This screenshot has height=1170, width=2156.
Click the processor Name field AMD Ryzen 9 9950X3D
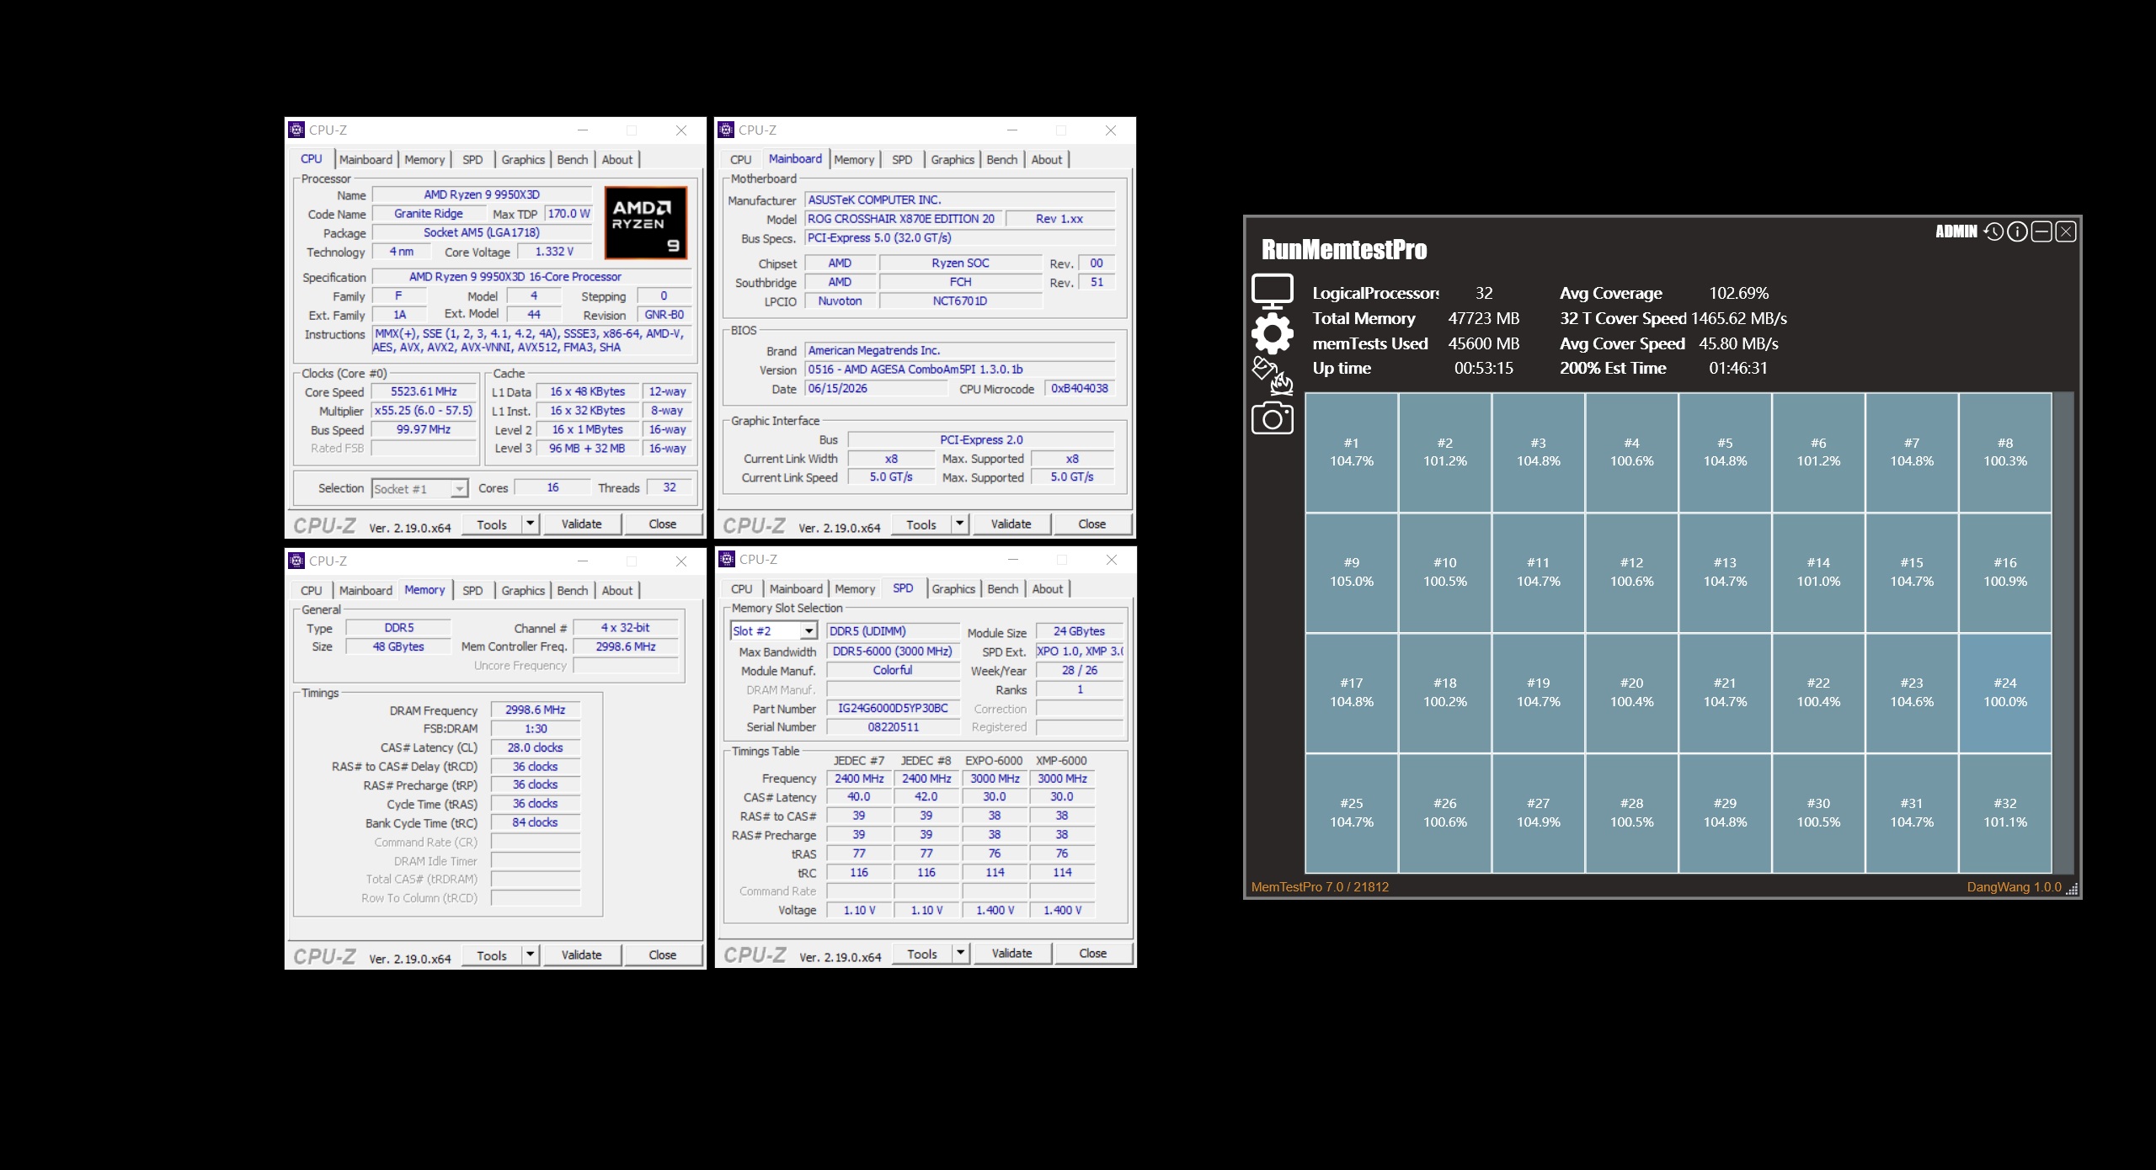coord(482,194)
